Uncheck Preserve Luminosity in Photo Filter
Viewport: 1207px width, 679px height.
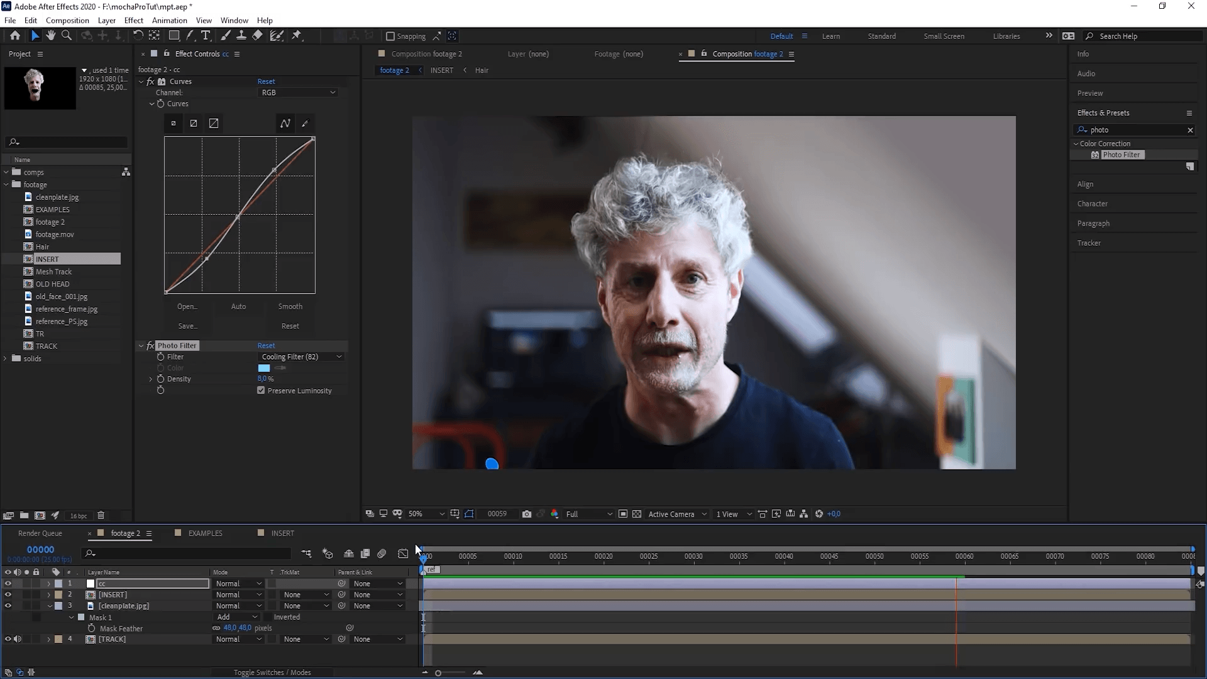(x=261, y=390)
